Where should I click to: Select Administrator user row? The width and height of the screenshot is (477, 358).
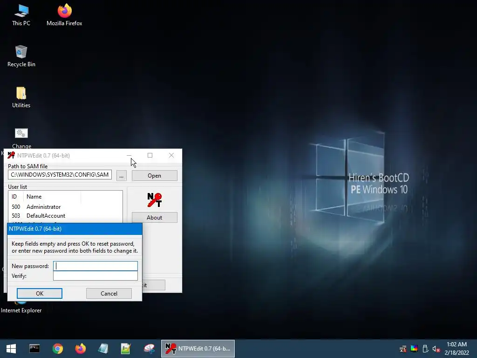tap(65, 207)
